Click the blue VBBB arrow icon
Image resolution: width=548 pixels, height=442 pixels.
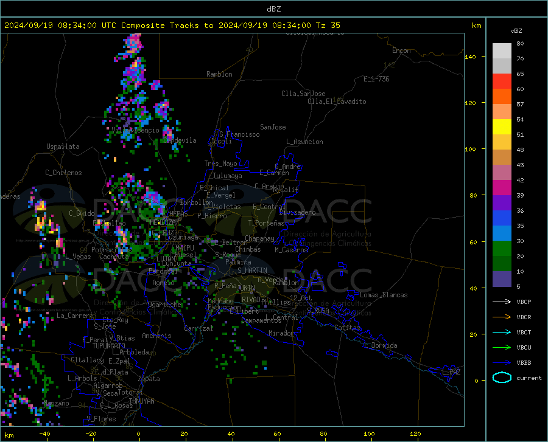pos(502,362)
